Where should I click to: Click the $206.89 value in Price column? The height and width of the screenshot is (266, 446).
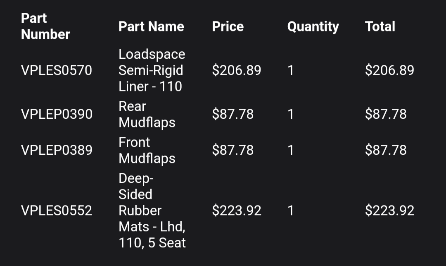(x=237, y=70)
